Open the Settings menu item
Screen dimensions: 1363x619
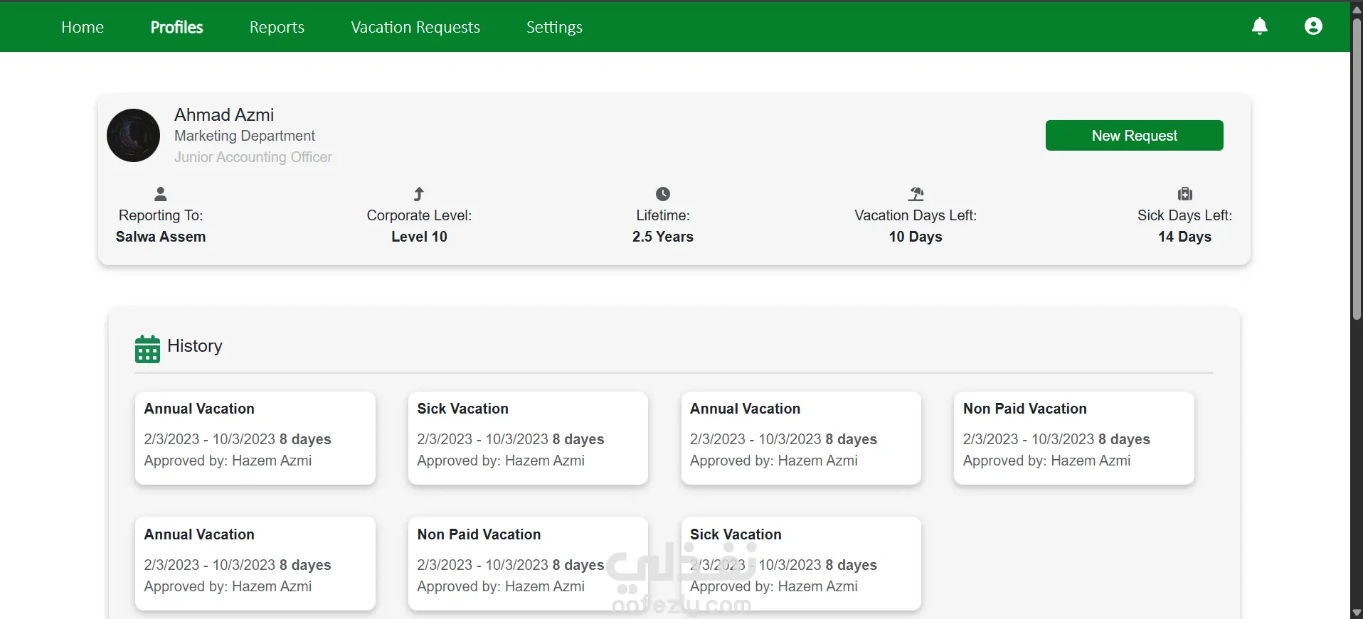coord(554,27)
